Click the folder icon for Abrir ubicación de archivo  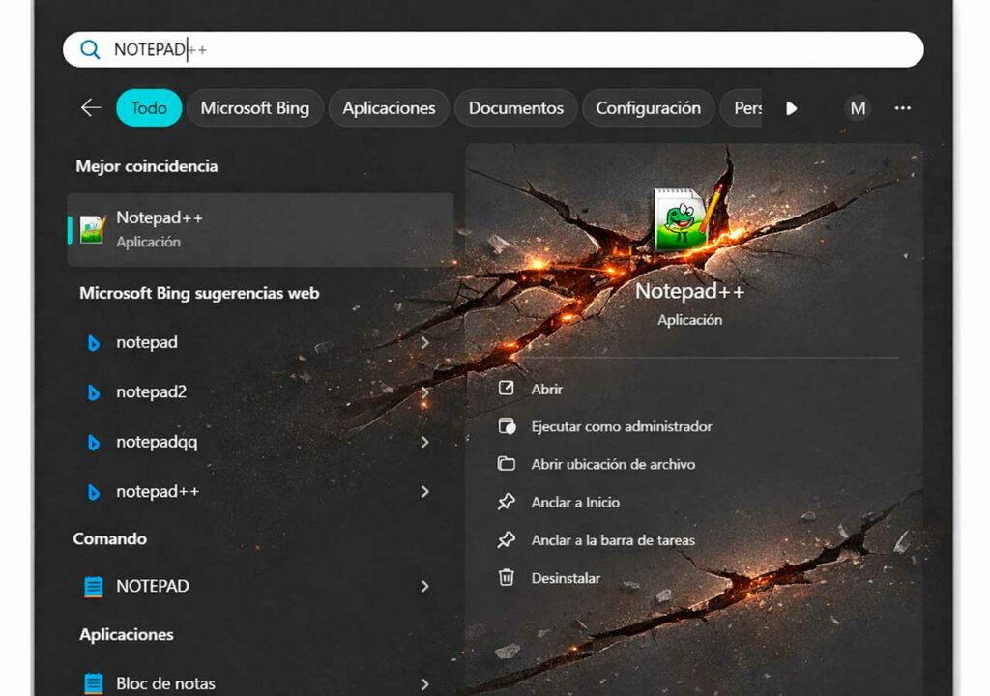pyautogui.click(x=506, y=464)
